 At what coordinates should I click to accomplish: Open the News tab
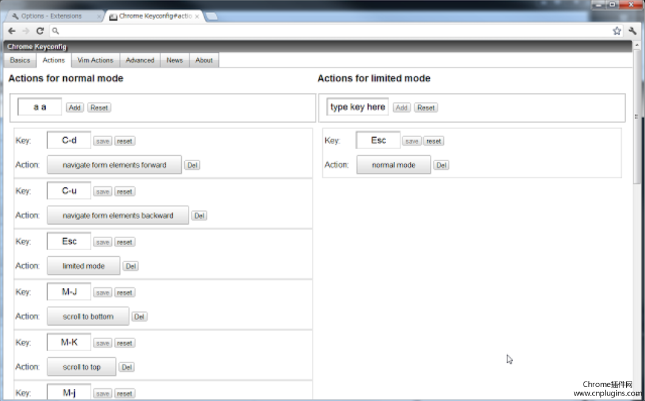[x=175, y=60]
